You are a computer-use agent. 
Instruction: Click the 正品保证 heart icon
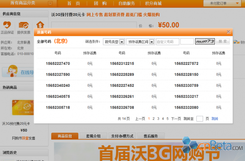(x=7, y=25)
